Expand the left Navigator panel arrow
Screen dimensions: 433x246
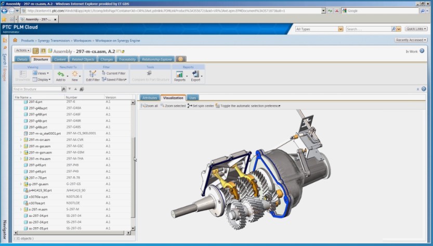5,40
